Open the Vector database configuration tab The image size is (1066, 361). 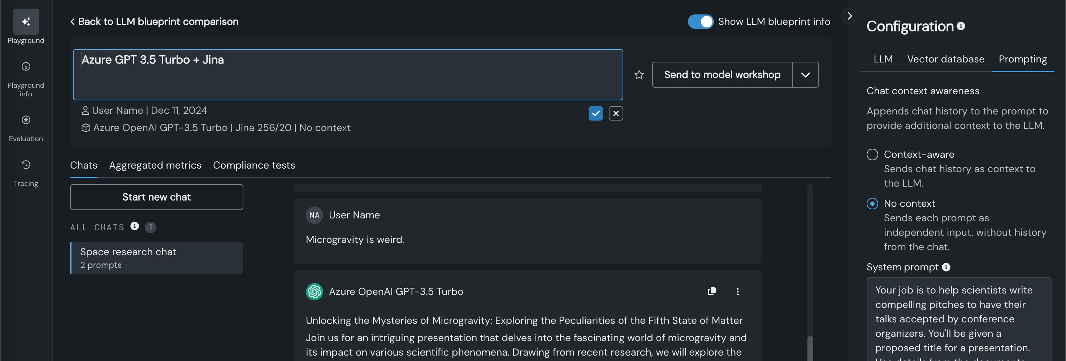(x=946, y=59)
